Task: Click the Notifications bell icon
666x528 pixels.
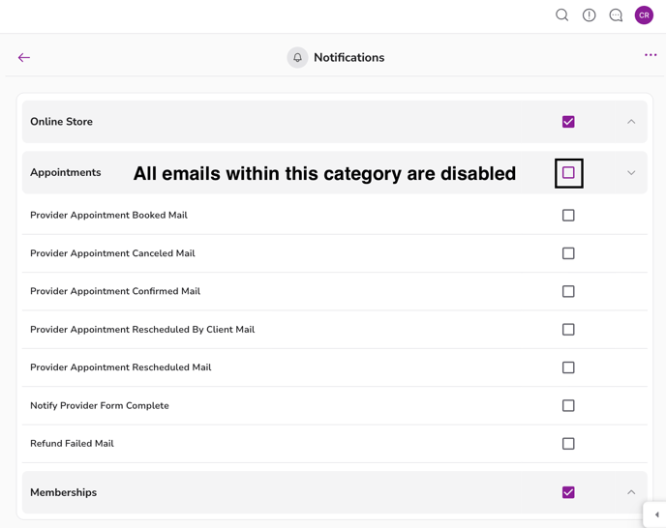Action: [297, 58]
